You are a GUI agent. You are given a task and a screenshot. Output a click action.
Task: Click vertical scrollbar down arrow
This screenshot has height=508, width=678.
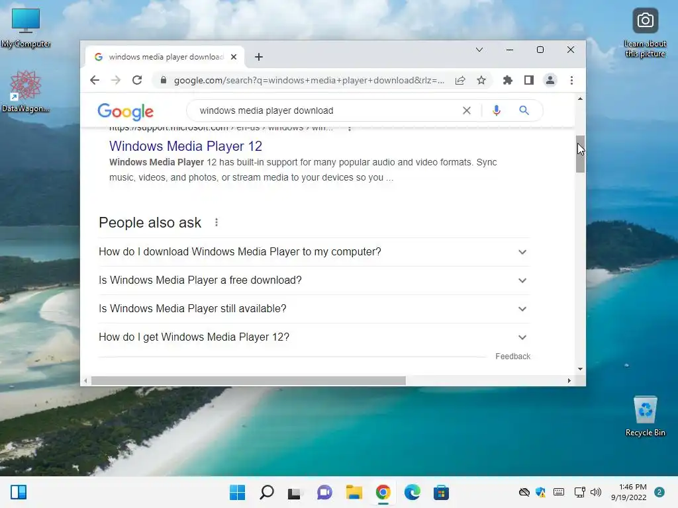580,369
